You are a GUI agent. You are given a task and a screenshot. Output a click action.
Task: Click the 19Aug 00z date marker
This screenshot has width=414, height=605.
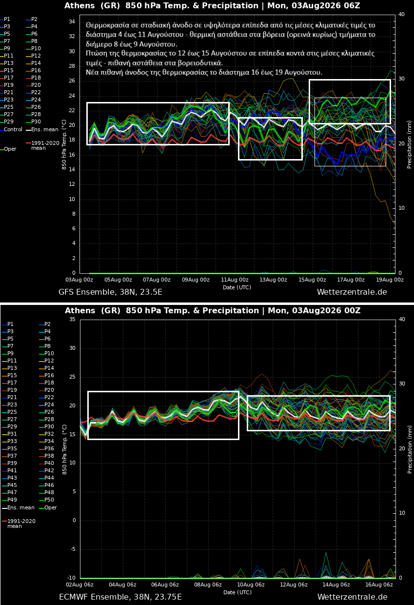(390, 280)
